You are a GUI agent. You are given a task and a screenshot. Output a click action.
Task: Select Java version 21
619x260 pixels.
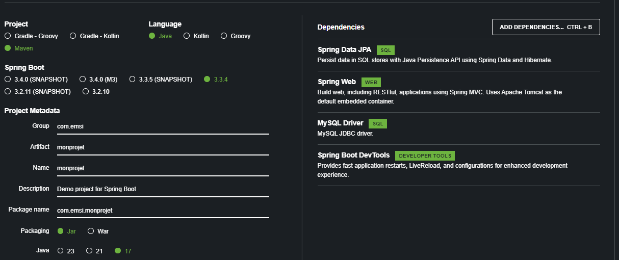[x=89, y=251]
